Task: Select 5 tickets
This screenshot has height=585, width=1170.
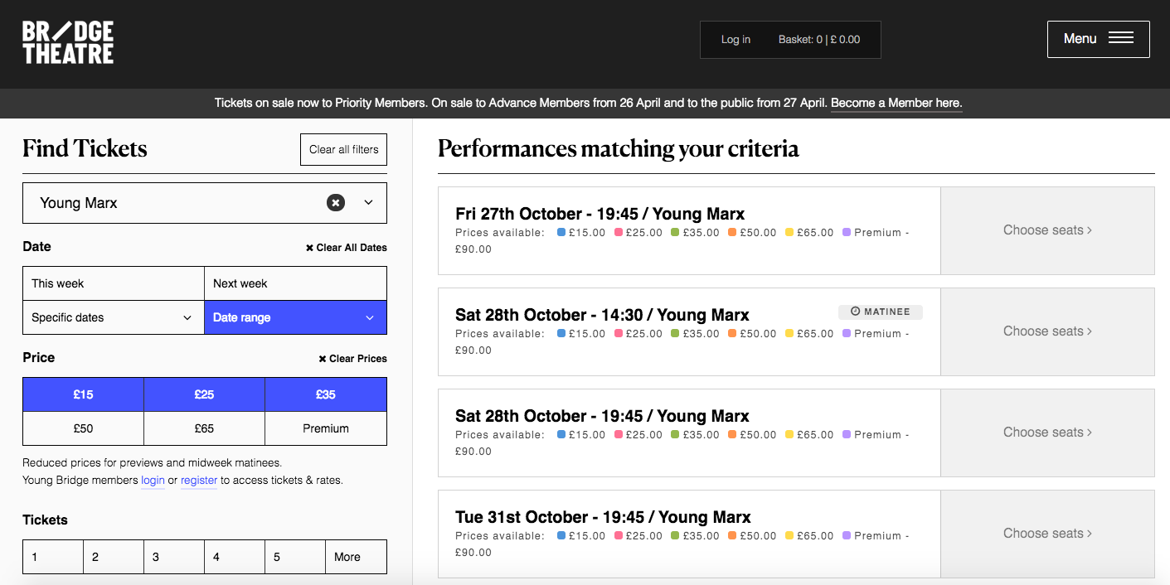Action: pyautogui.click(x=295, y=557)
